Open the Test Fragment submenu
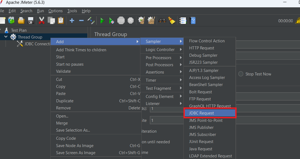 (162, 88)
